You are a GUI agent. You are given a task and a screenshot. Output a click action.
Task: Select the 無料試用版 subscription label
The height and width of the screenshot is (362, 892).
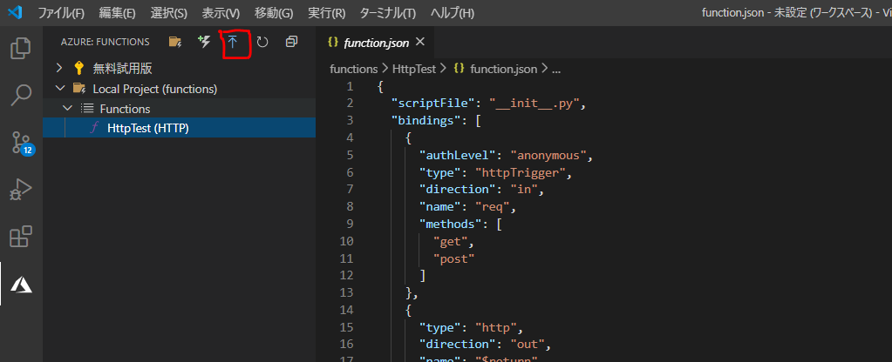click(122, 69)
